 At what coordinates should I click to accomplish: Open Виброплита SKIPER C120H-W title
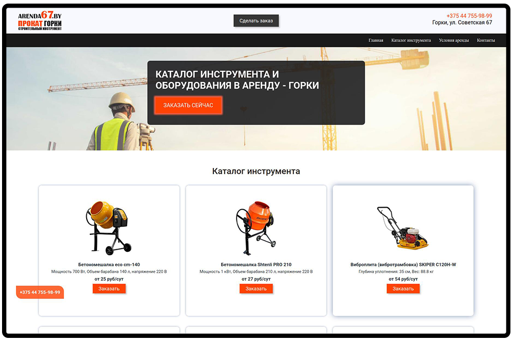click(x=403, y=265)
